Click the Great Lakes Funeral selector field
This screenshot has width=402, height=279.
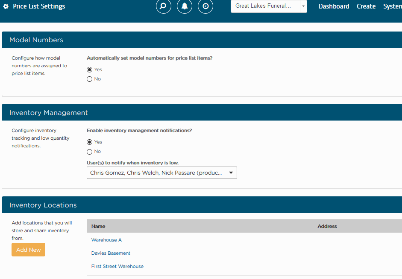pyautogui.click(x=265, y=6)
